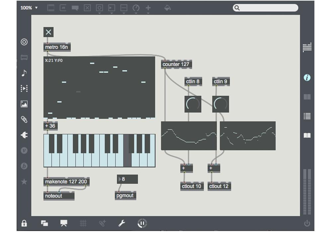The width and height of the screenshot is (332, 232).
Task: Show the calendar/grid icon in right sidebar
Action: coord(307,47)
